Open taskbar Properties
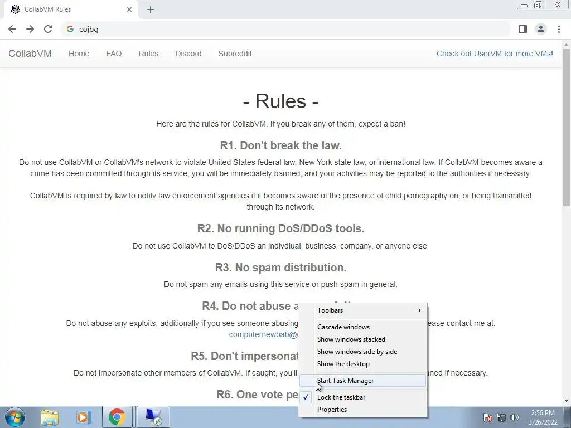Image resolution: width=571 pixels, height=428 pixels. (362, 410)
